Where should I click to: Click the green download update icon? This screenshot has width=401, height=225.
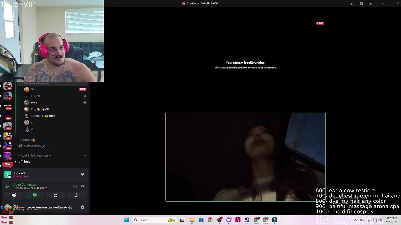tap(371, 3)
